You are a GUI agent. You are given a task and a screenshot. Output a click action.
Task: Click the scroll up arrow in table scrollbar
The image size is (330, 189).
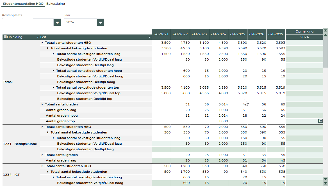click(326, 35)
